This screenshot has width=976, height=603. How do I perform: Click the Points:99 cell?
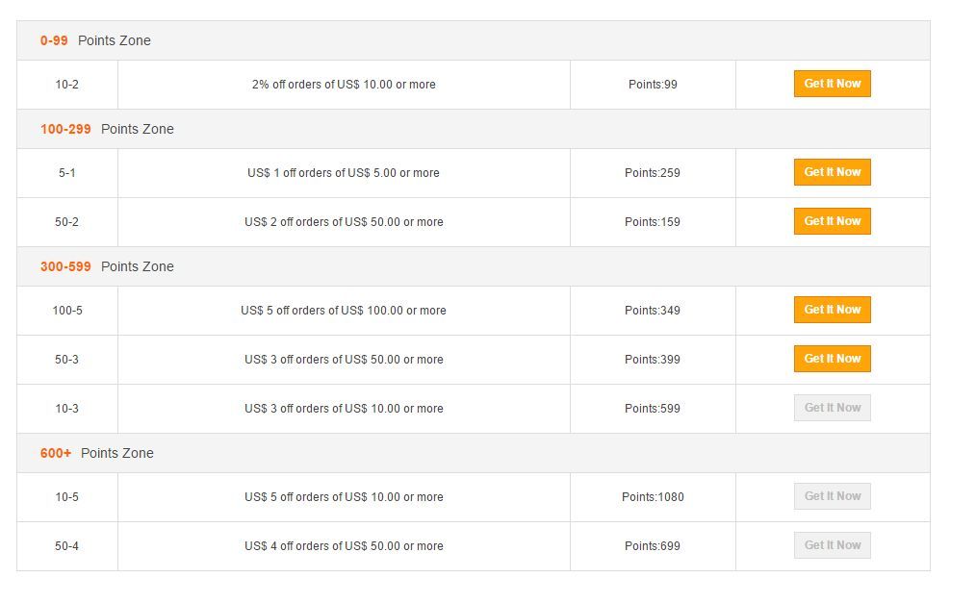pos(653,85)
